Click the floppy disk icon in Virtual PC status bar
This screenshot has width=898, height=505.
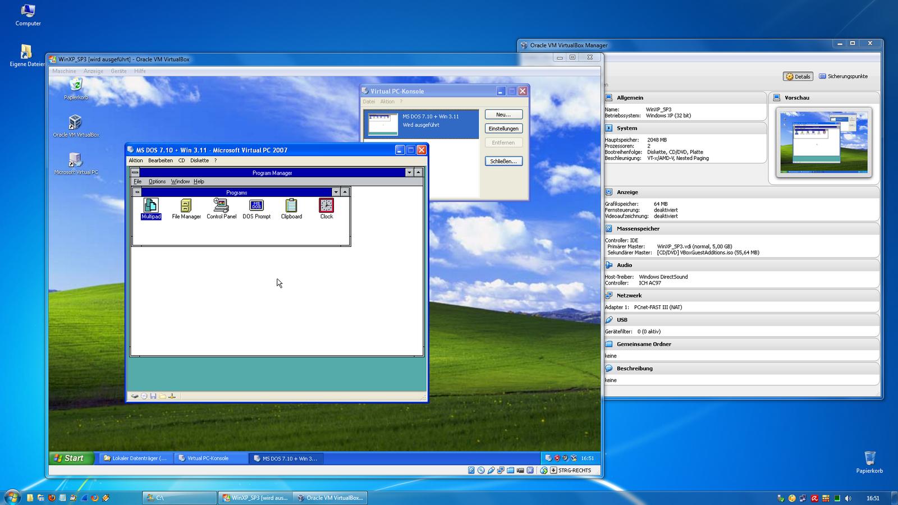click(x=153, y=396)
